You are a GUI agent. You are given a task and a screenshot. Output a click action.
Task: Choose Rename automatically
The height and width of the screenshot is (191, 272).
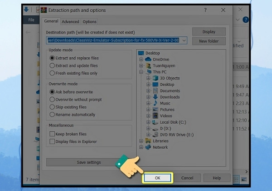pyautogui.click(x=73, y=115)
